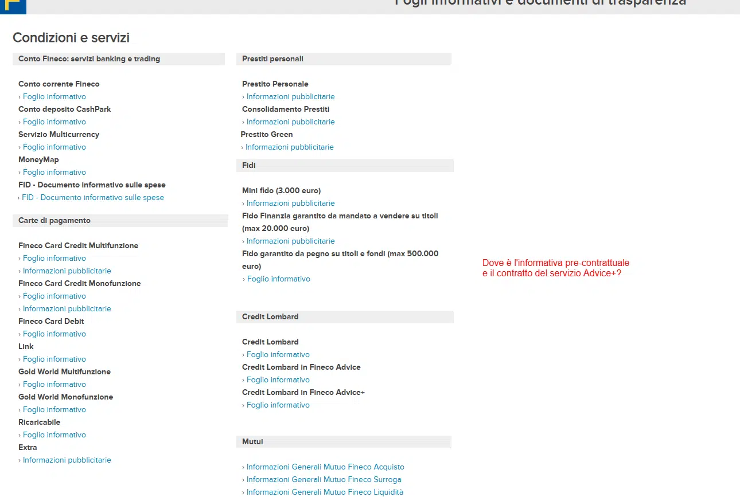
Task: Open Foglio informativo under Conto corrente Fineco
Action: click(x=54, y=97)
